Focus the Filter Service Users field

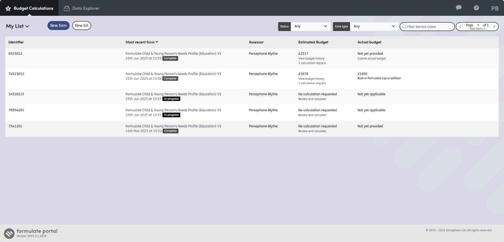point(427,27)
